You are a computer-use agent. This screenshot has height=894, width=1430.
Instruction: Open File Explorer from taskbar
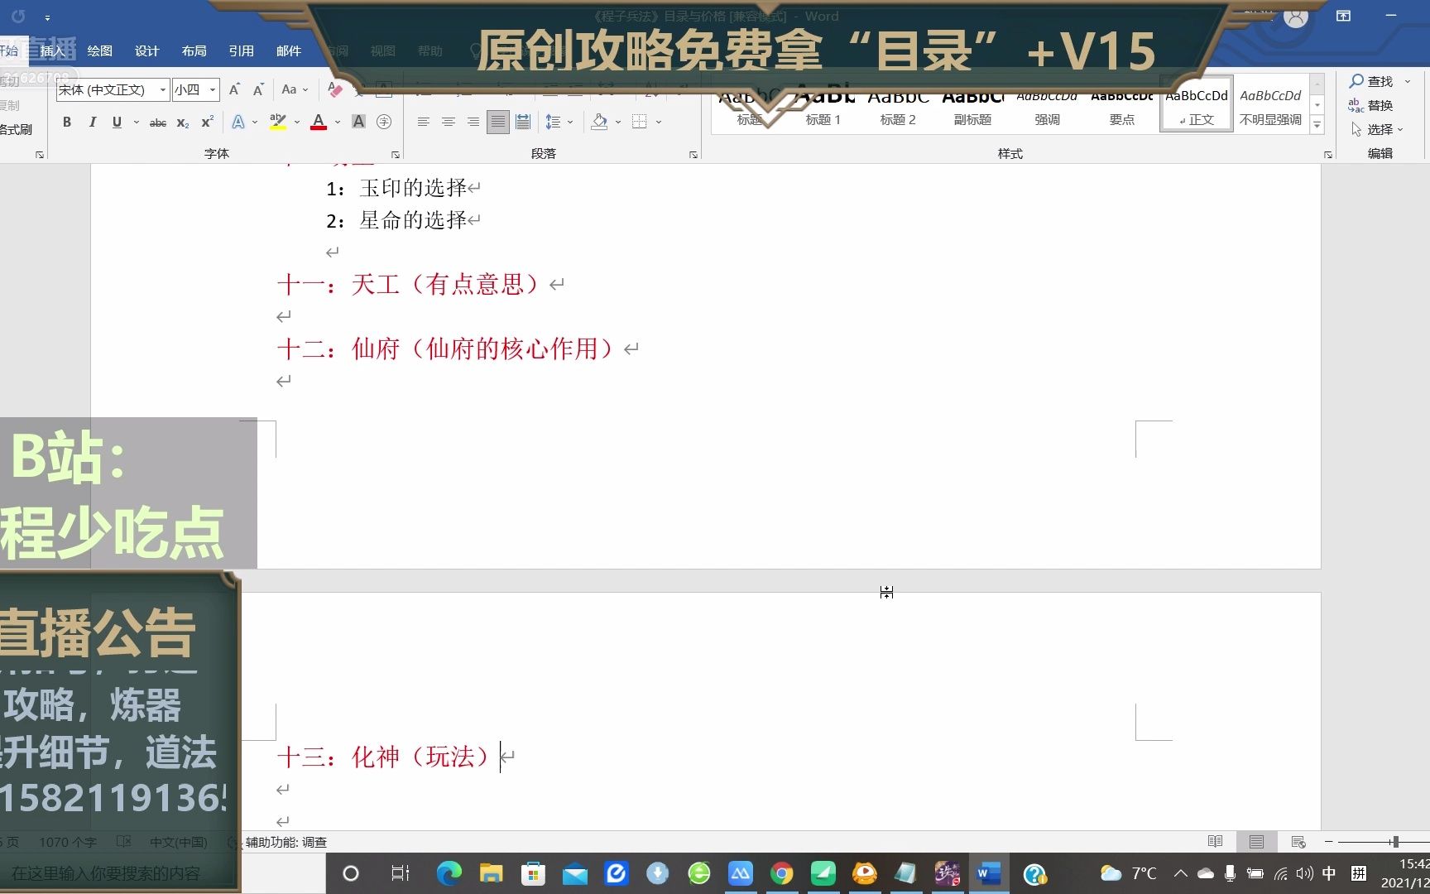pyautogui.click(x=491, y=873)
